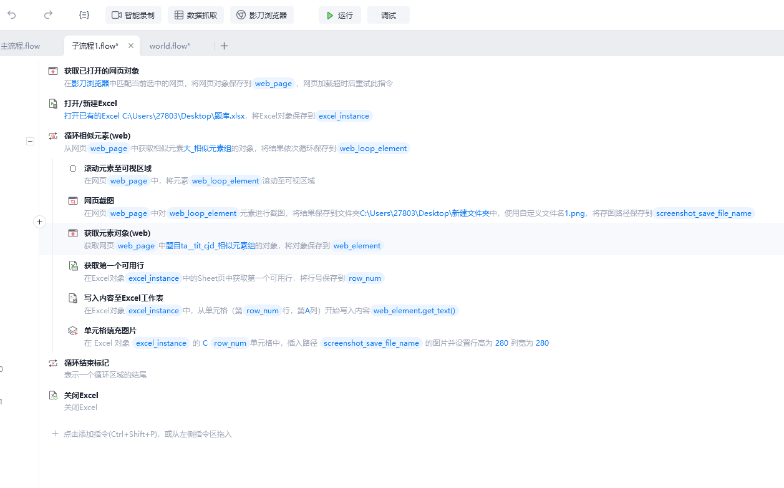784x488 pixels.
Task: Insert a step with the circular plus button
Action: point(39,222)
